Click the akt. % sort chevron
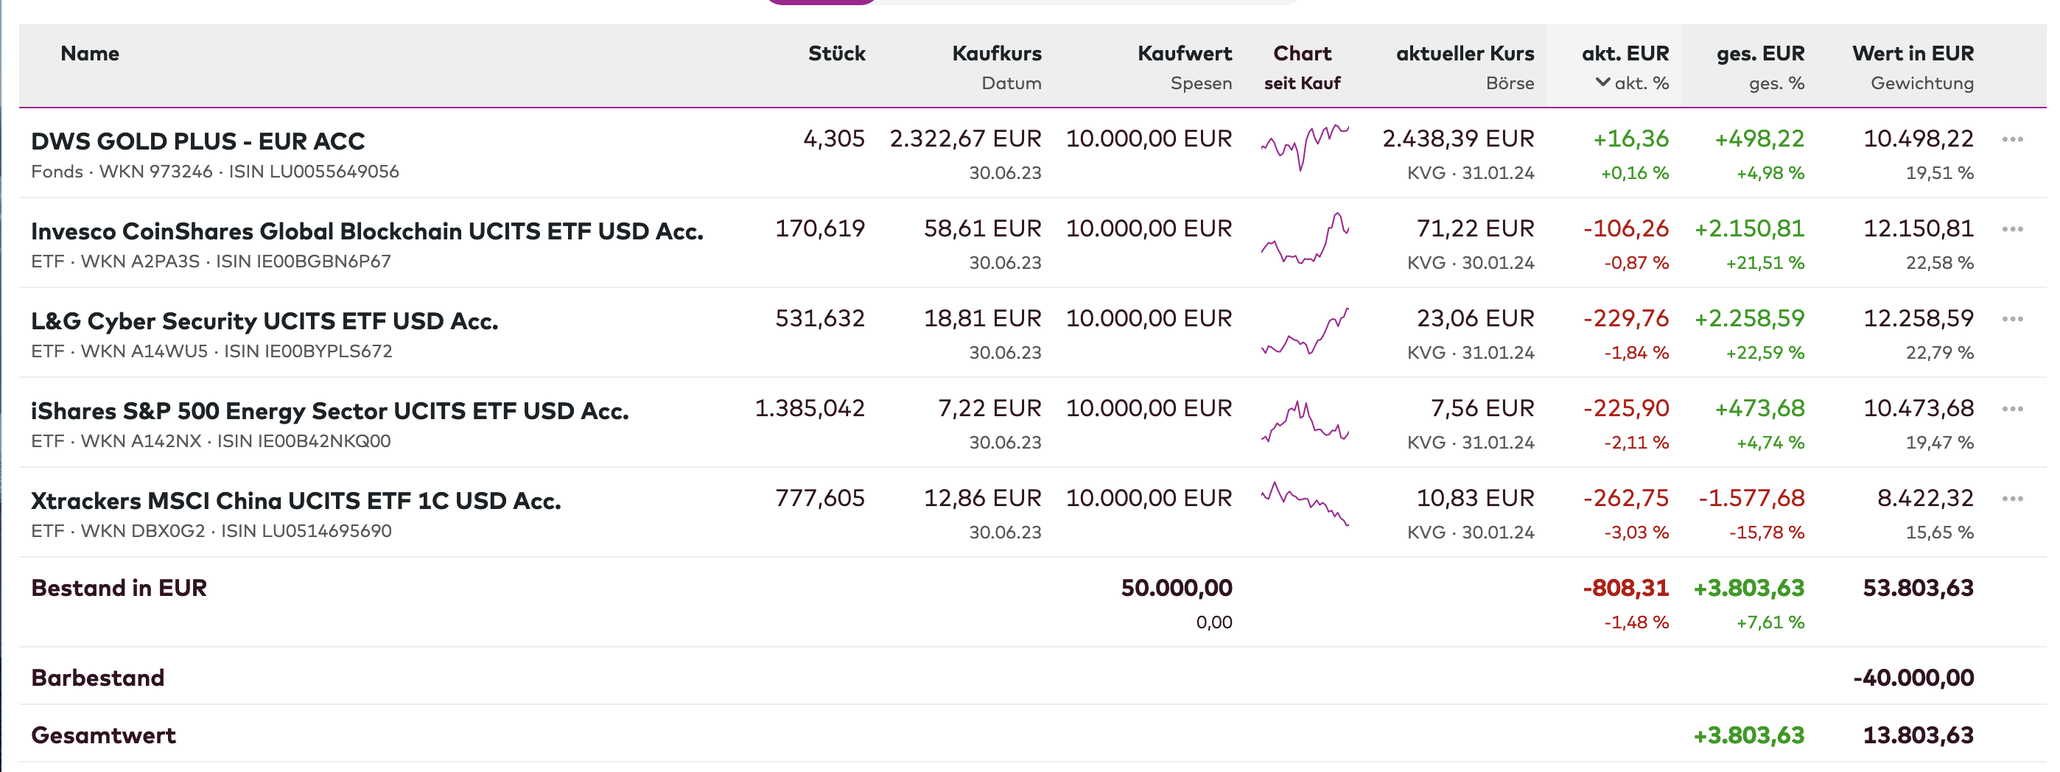Viewport: 2060px width, 772px height. point(1602,83)
